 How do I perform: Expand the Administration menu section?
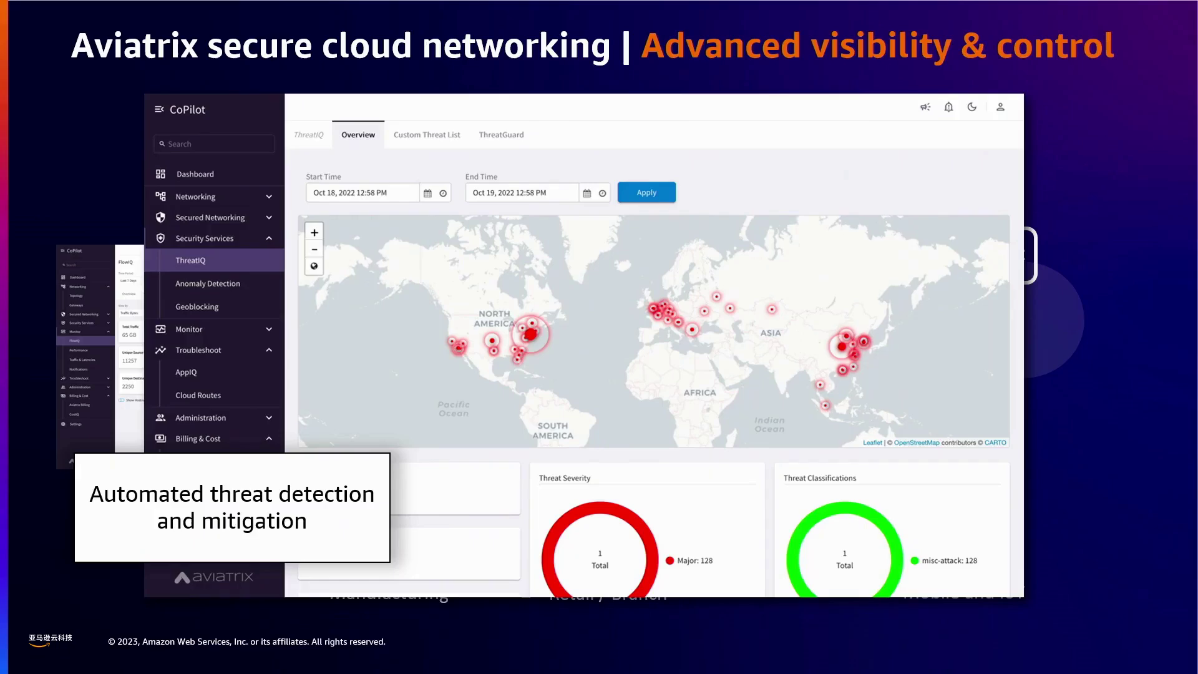tap(269, 418)
